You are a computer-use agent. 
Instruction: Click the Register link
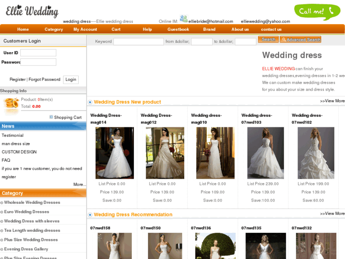tap(18, 79)
